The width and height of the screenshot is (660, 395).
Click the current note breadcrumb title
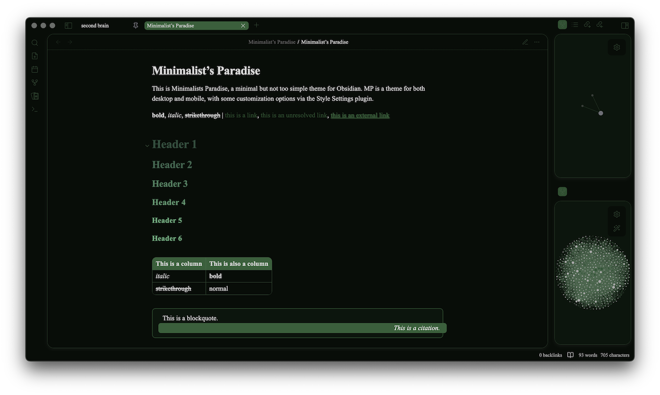(x=325, y=42)
